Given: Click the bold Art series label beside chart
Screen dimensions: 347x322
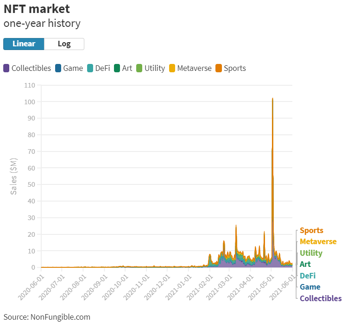Looking at the screenshot, I should tap(305, 264).
